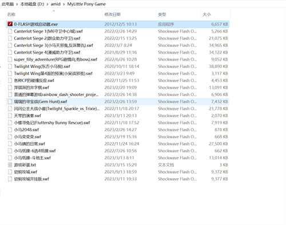Select the 9,377 KB size cell
This screenshot has height=225, width=286.
pos(220,179)
